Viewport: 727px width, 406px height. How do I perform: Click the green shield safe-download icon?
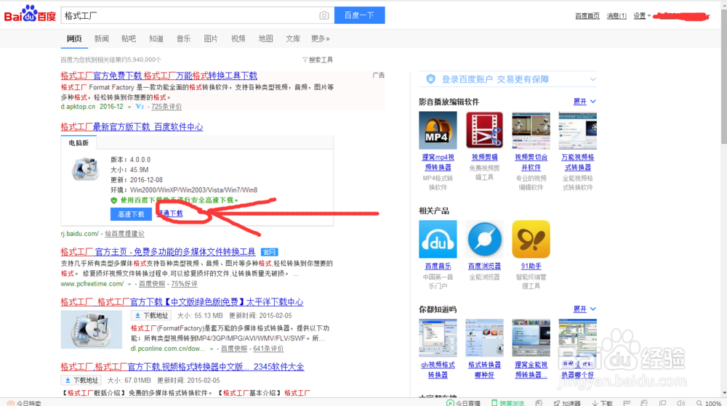113,200
